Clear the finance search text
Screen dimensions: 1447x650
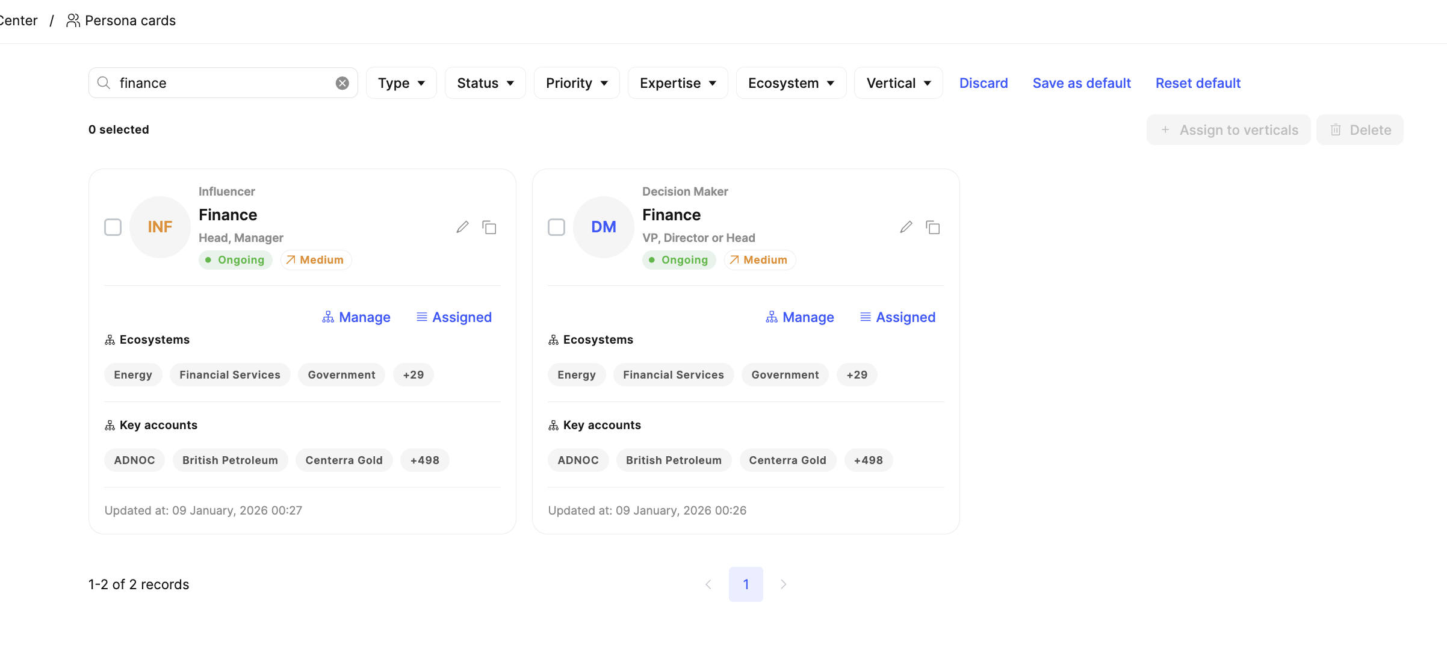(x=342, y=83)
